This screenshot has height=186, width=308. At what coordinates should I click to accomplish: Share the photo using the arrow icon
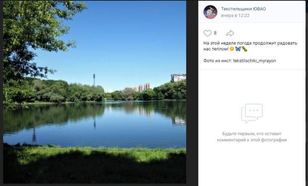230,33
